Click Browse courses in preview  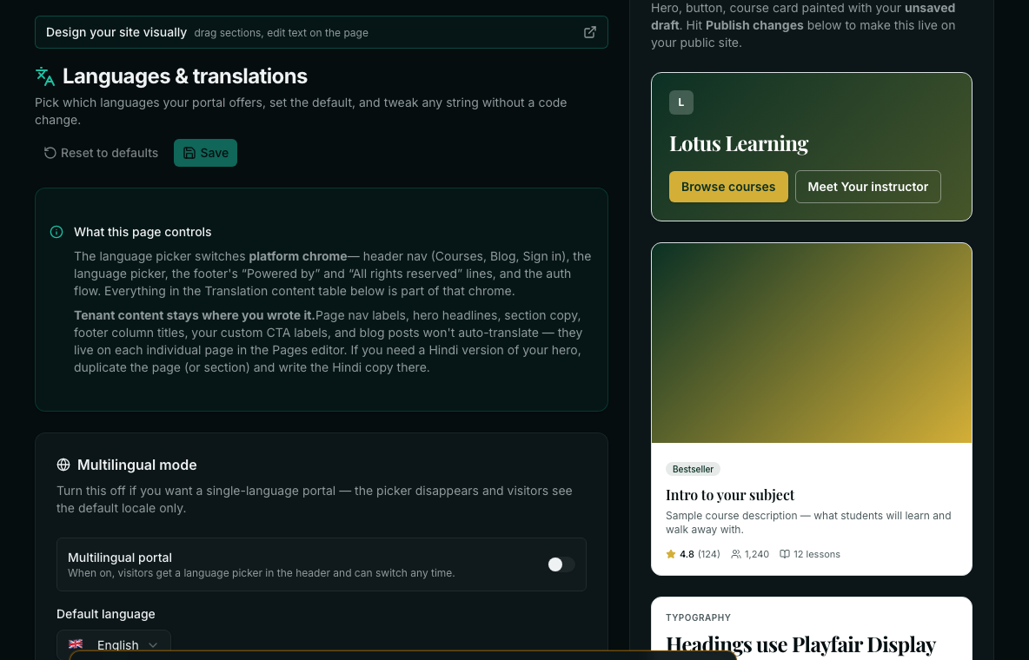728,187
